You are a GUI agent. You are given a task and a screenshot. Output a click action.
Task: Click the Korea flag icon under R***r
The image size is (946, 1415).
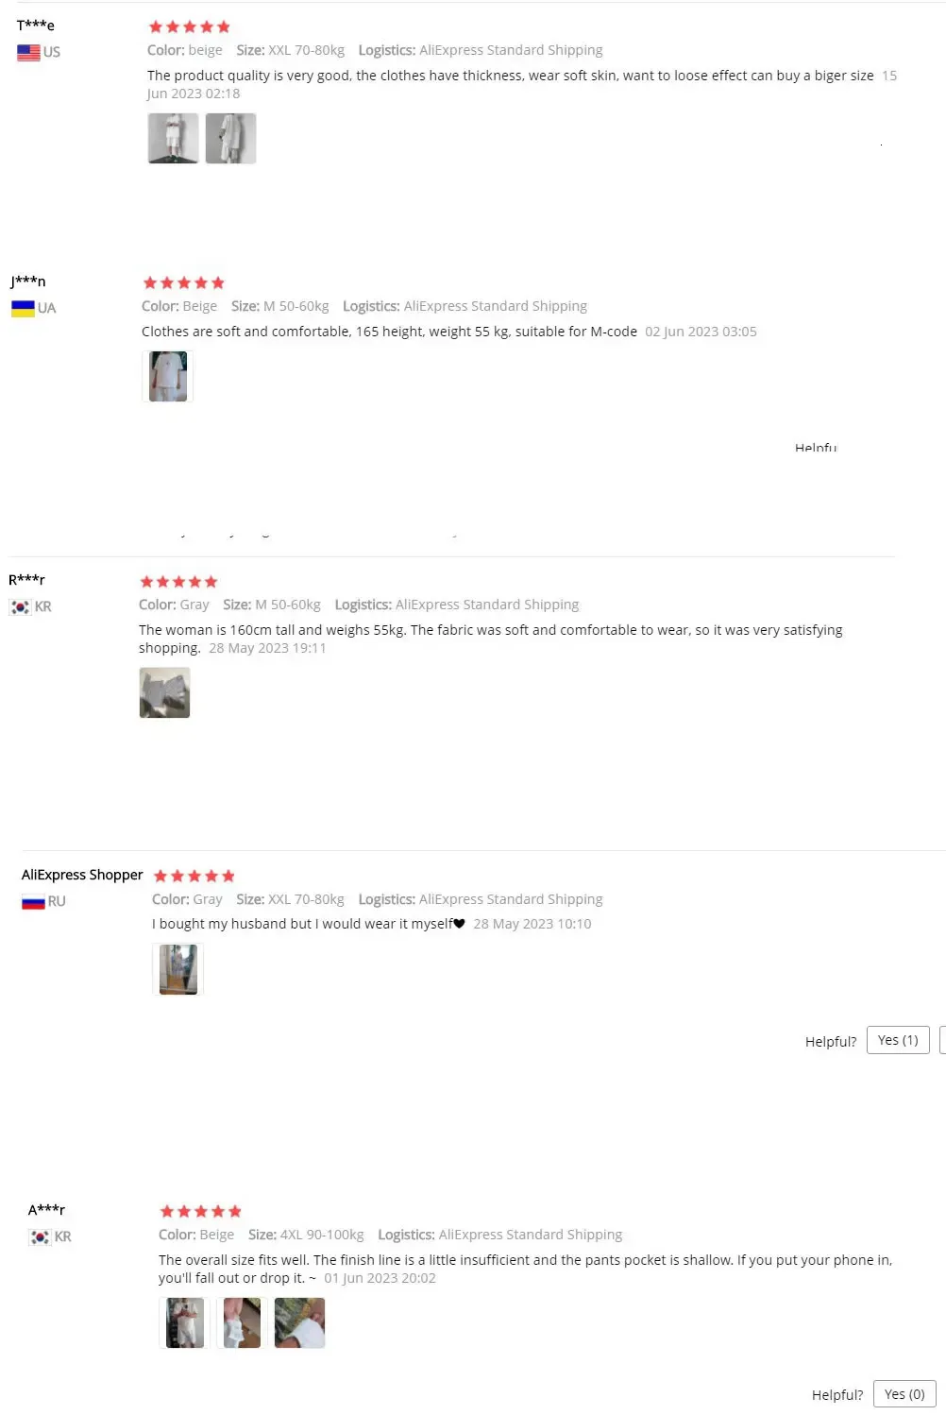[20, 607]
